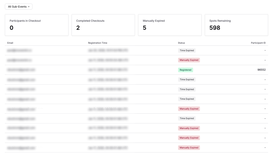Select the Time Expired badge in row six
The image size is (274, 156).
(187, 99)
